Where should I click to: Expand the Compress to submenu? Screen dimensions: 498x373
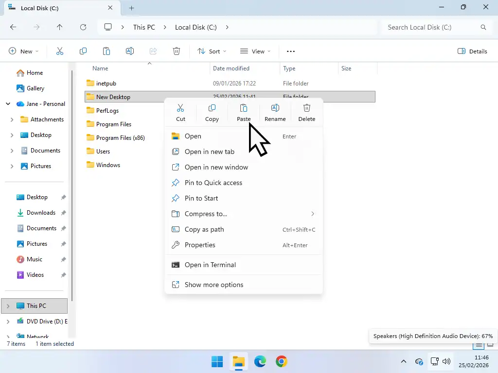206,214
